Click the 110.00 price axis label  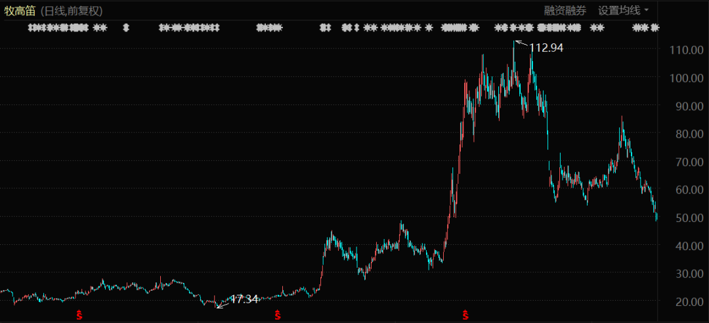click(687, 50)
